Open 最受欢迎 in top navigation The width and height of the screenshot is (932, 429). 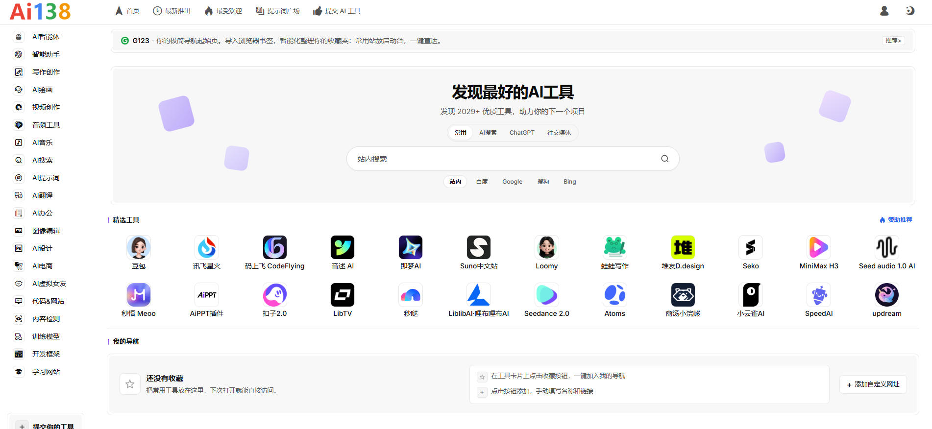[x=223, y=11]
